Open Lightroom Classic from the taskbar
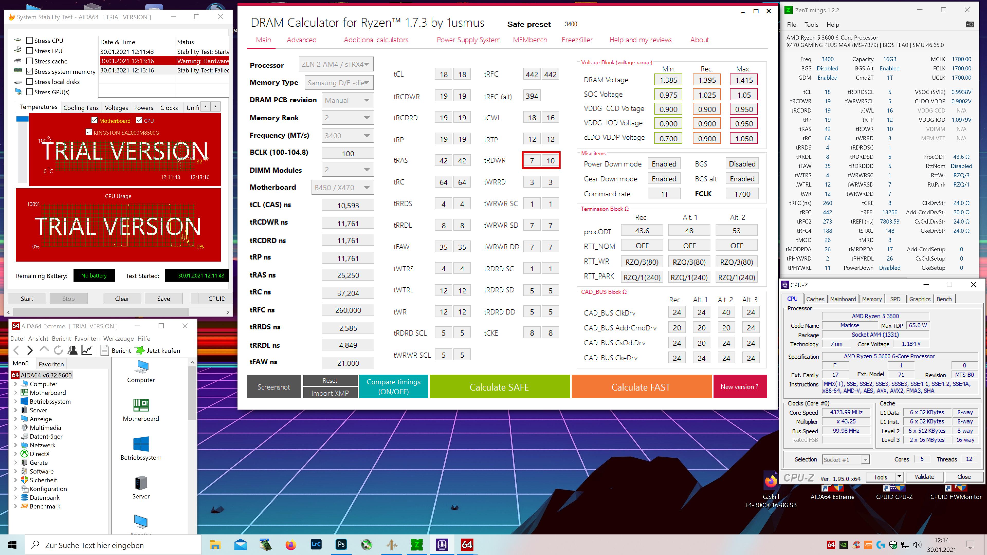Screen dimensions: 987x555 tap(316, 545)
